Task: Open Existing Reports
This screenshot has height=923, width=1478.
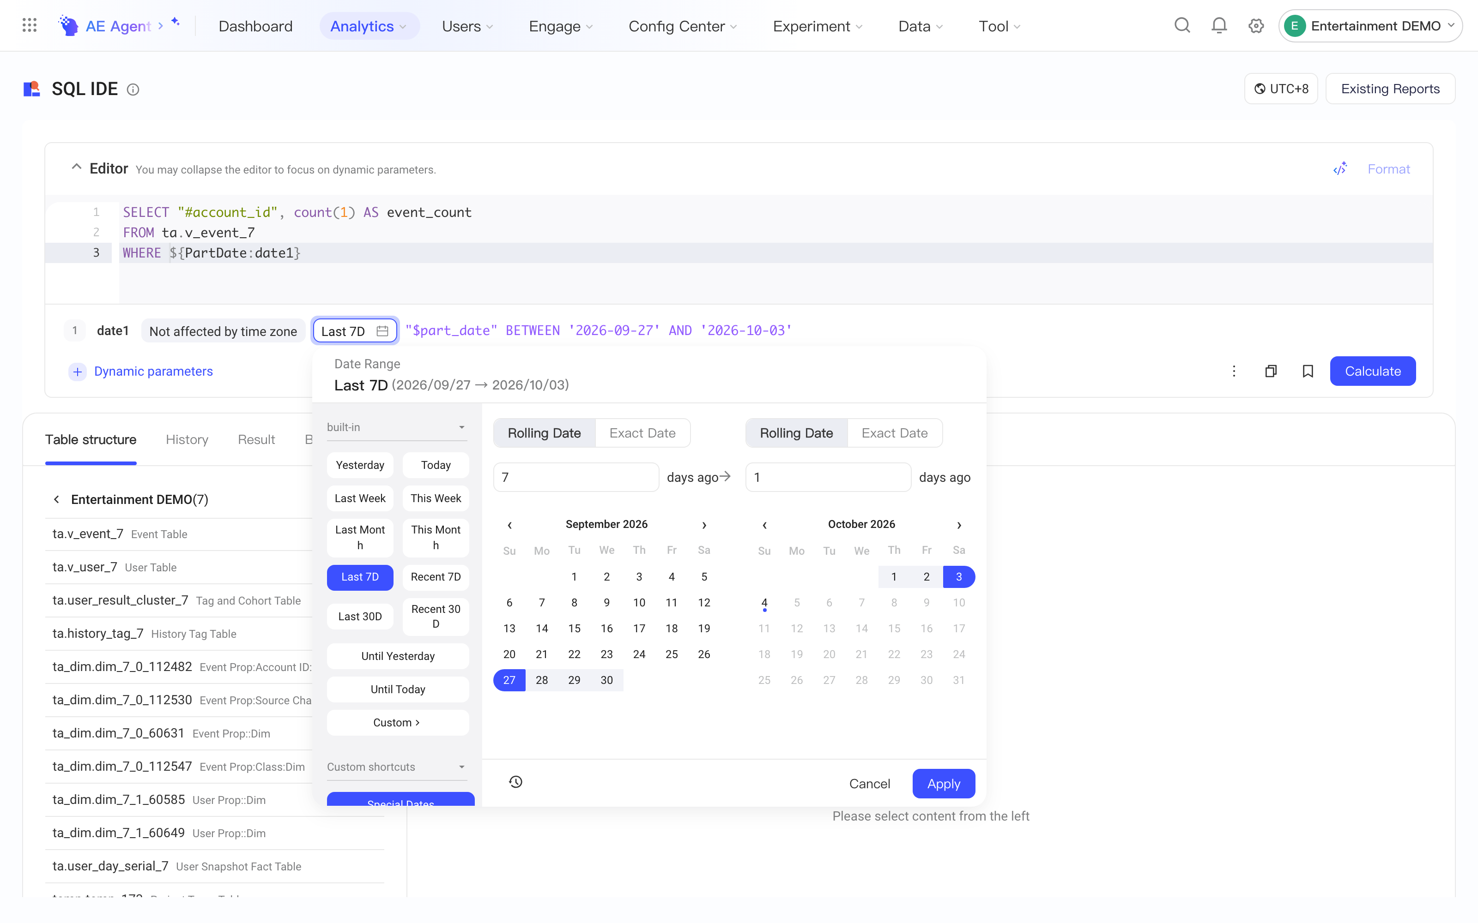Action: (x=1390, y=89)
